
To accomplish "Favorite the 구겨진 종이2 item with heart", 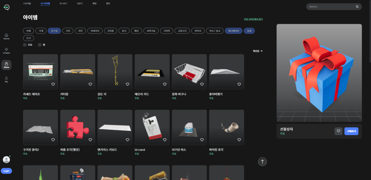I will (53, 140).
